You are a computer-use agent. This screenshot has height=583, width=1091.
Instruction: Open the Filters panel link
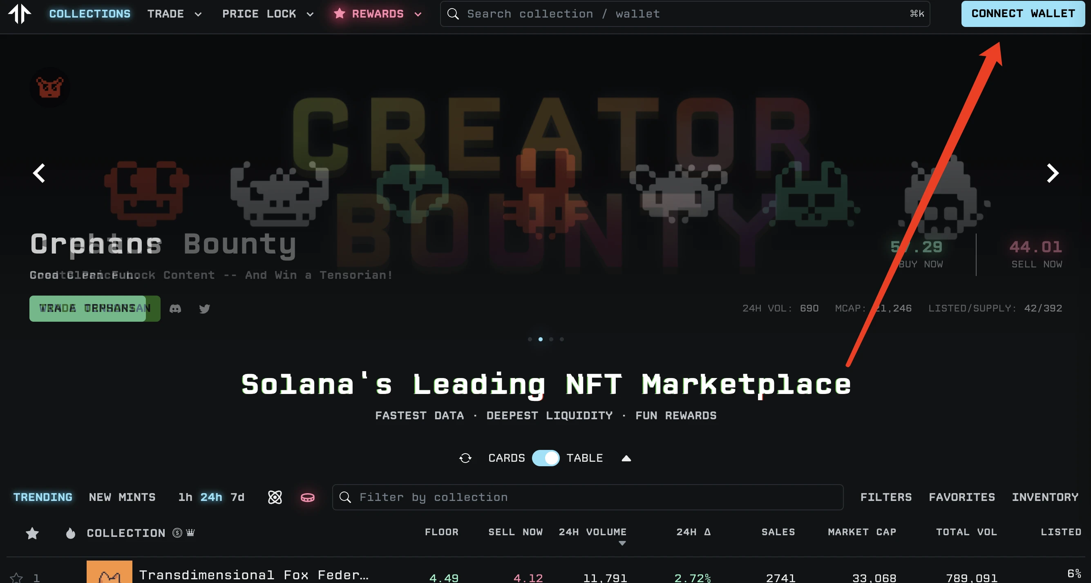click(885, 497)
